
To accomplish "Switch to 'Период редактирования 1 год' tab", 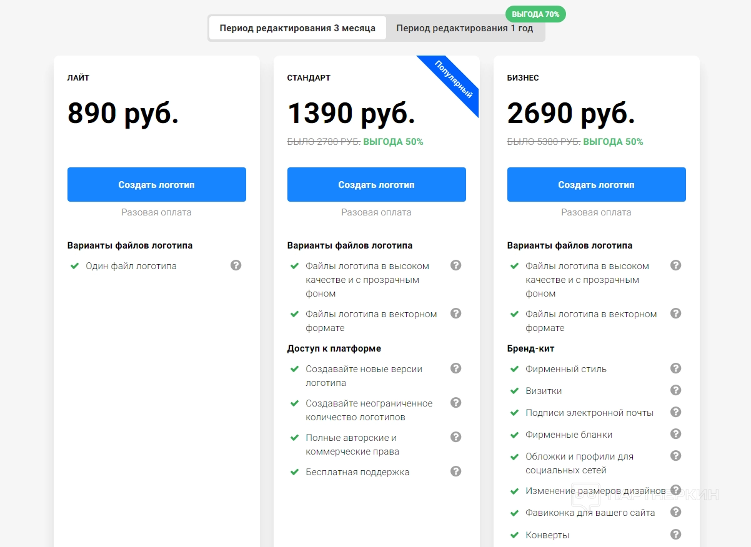I will (464, 28).
